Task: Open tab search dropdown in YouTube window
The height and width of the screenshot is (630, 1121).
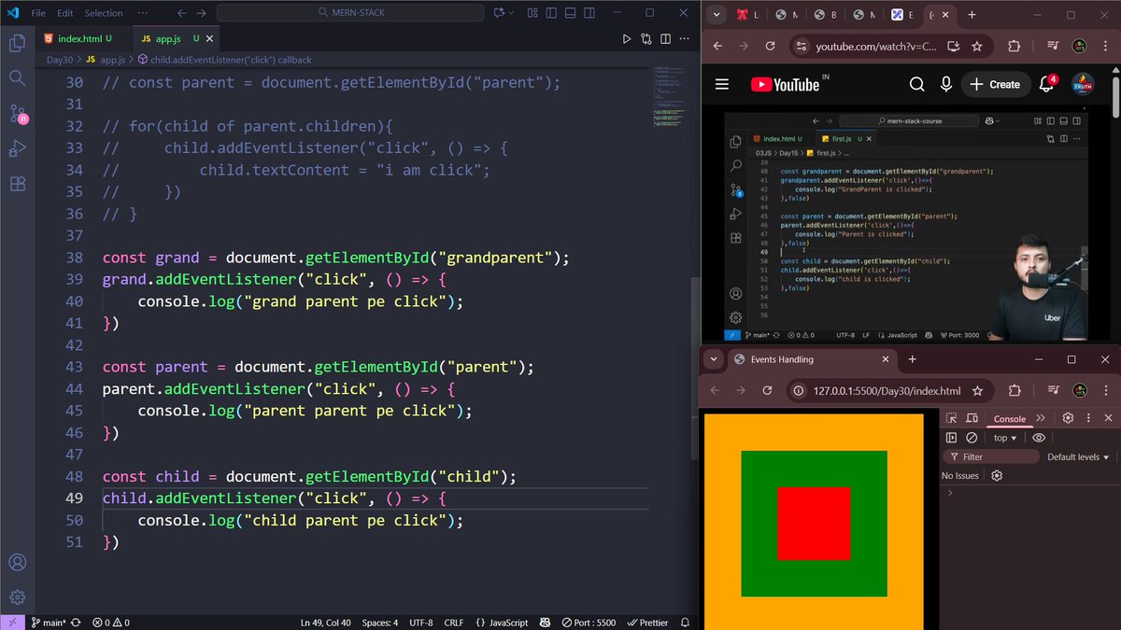Action: pos(716,14)
